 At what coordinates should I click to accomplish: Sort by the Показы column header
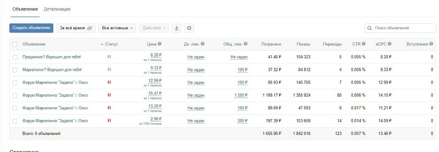[x=304, y=44]
